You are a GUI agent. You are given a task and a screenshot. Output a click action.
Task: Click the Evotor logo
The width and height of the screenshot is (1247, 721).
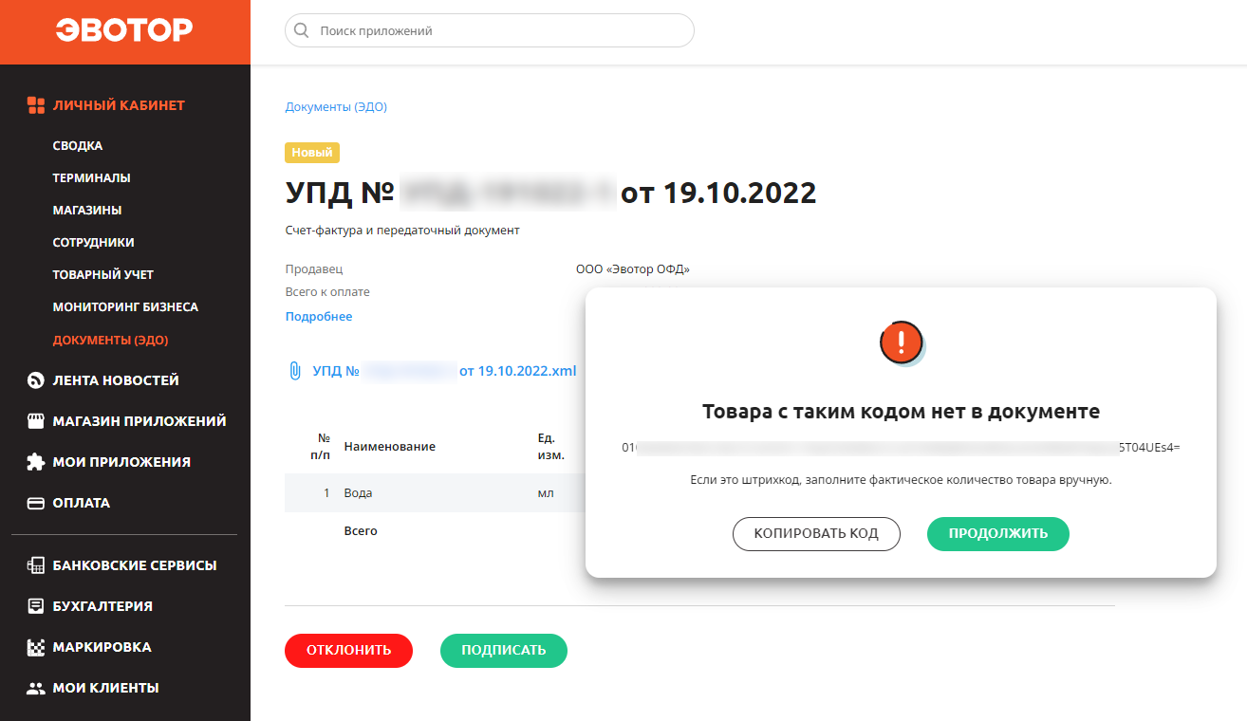[x=124, y=30]
